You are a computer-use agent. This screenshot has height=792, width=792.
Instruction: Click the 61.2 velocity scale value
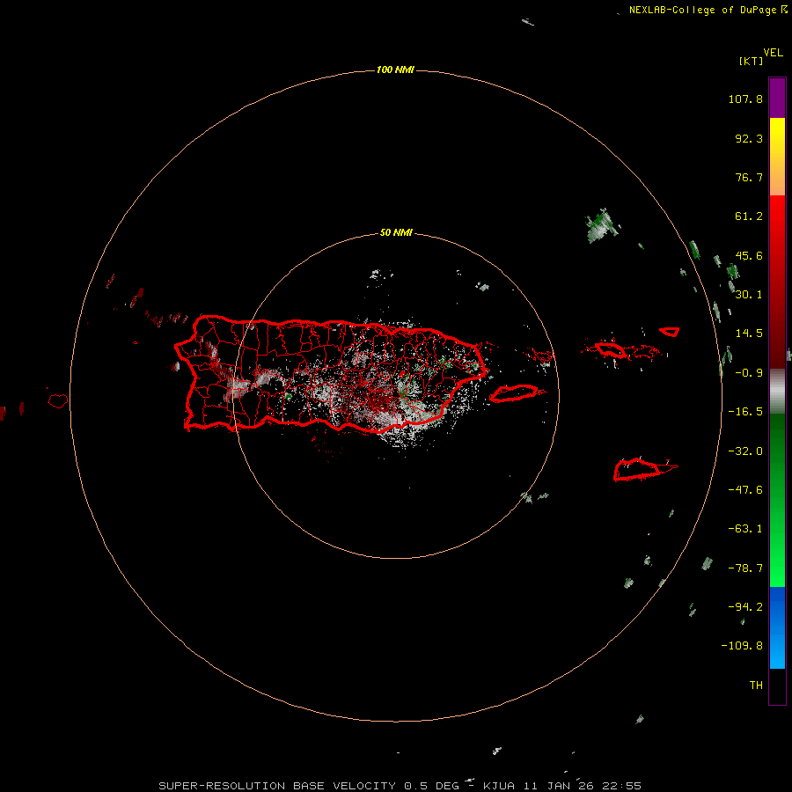pyautogui.click(x=749, y=216)
